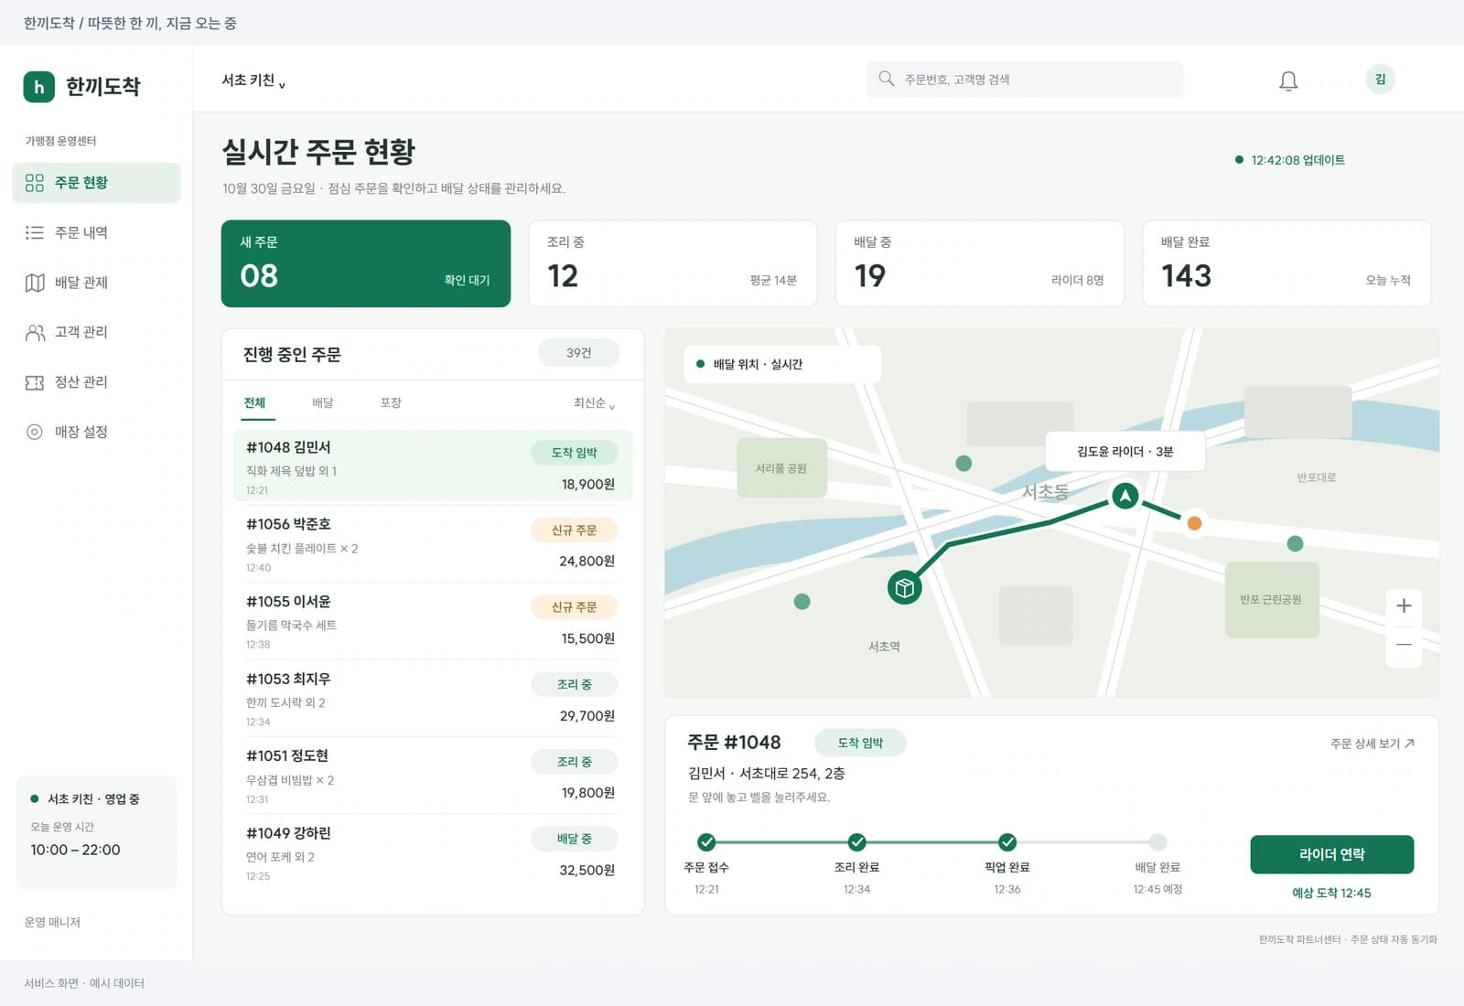Click 서리풀 공원 on the map

781,468
